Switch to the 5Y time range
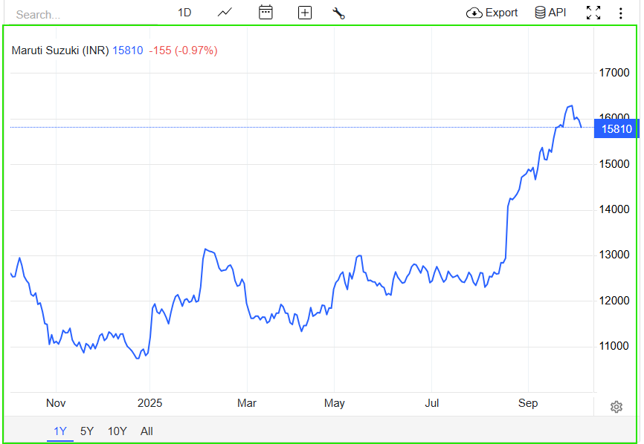The image size is (644, 444). pos(87,431)
